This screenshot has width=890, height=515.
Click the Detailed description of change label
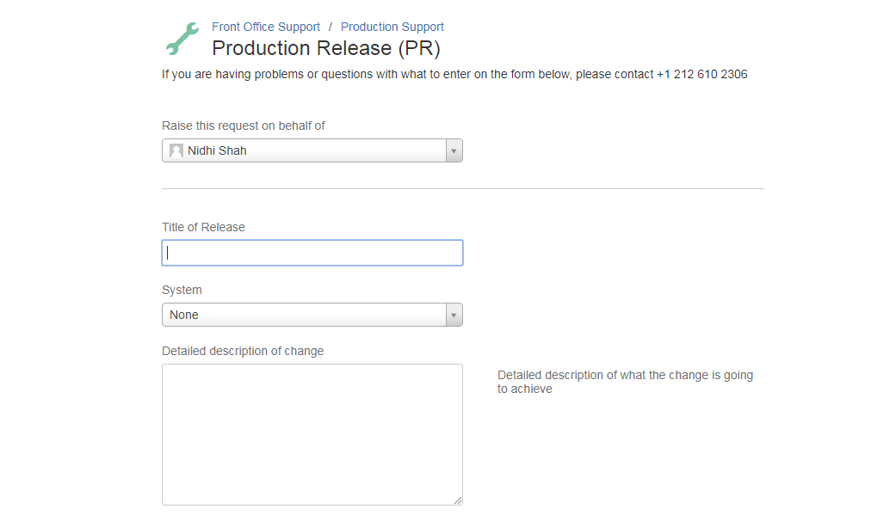pyautogui.click(x=243, y=351)
